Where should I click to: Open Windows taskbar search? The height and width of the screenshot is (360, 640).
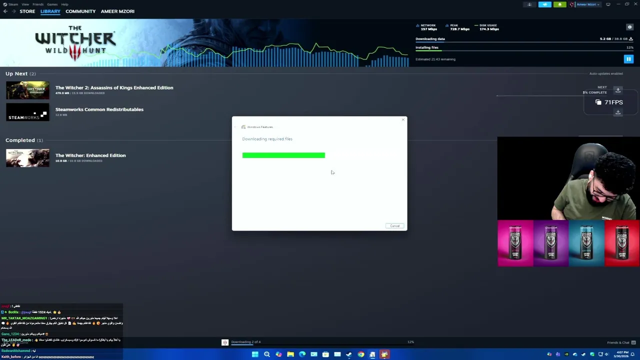click(266, 354)
